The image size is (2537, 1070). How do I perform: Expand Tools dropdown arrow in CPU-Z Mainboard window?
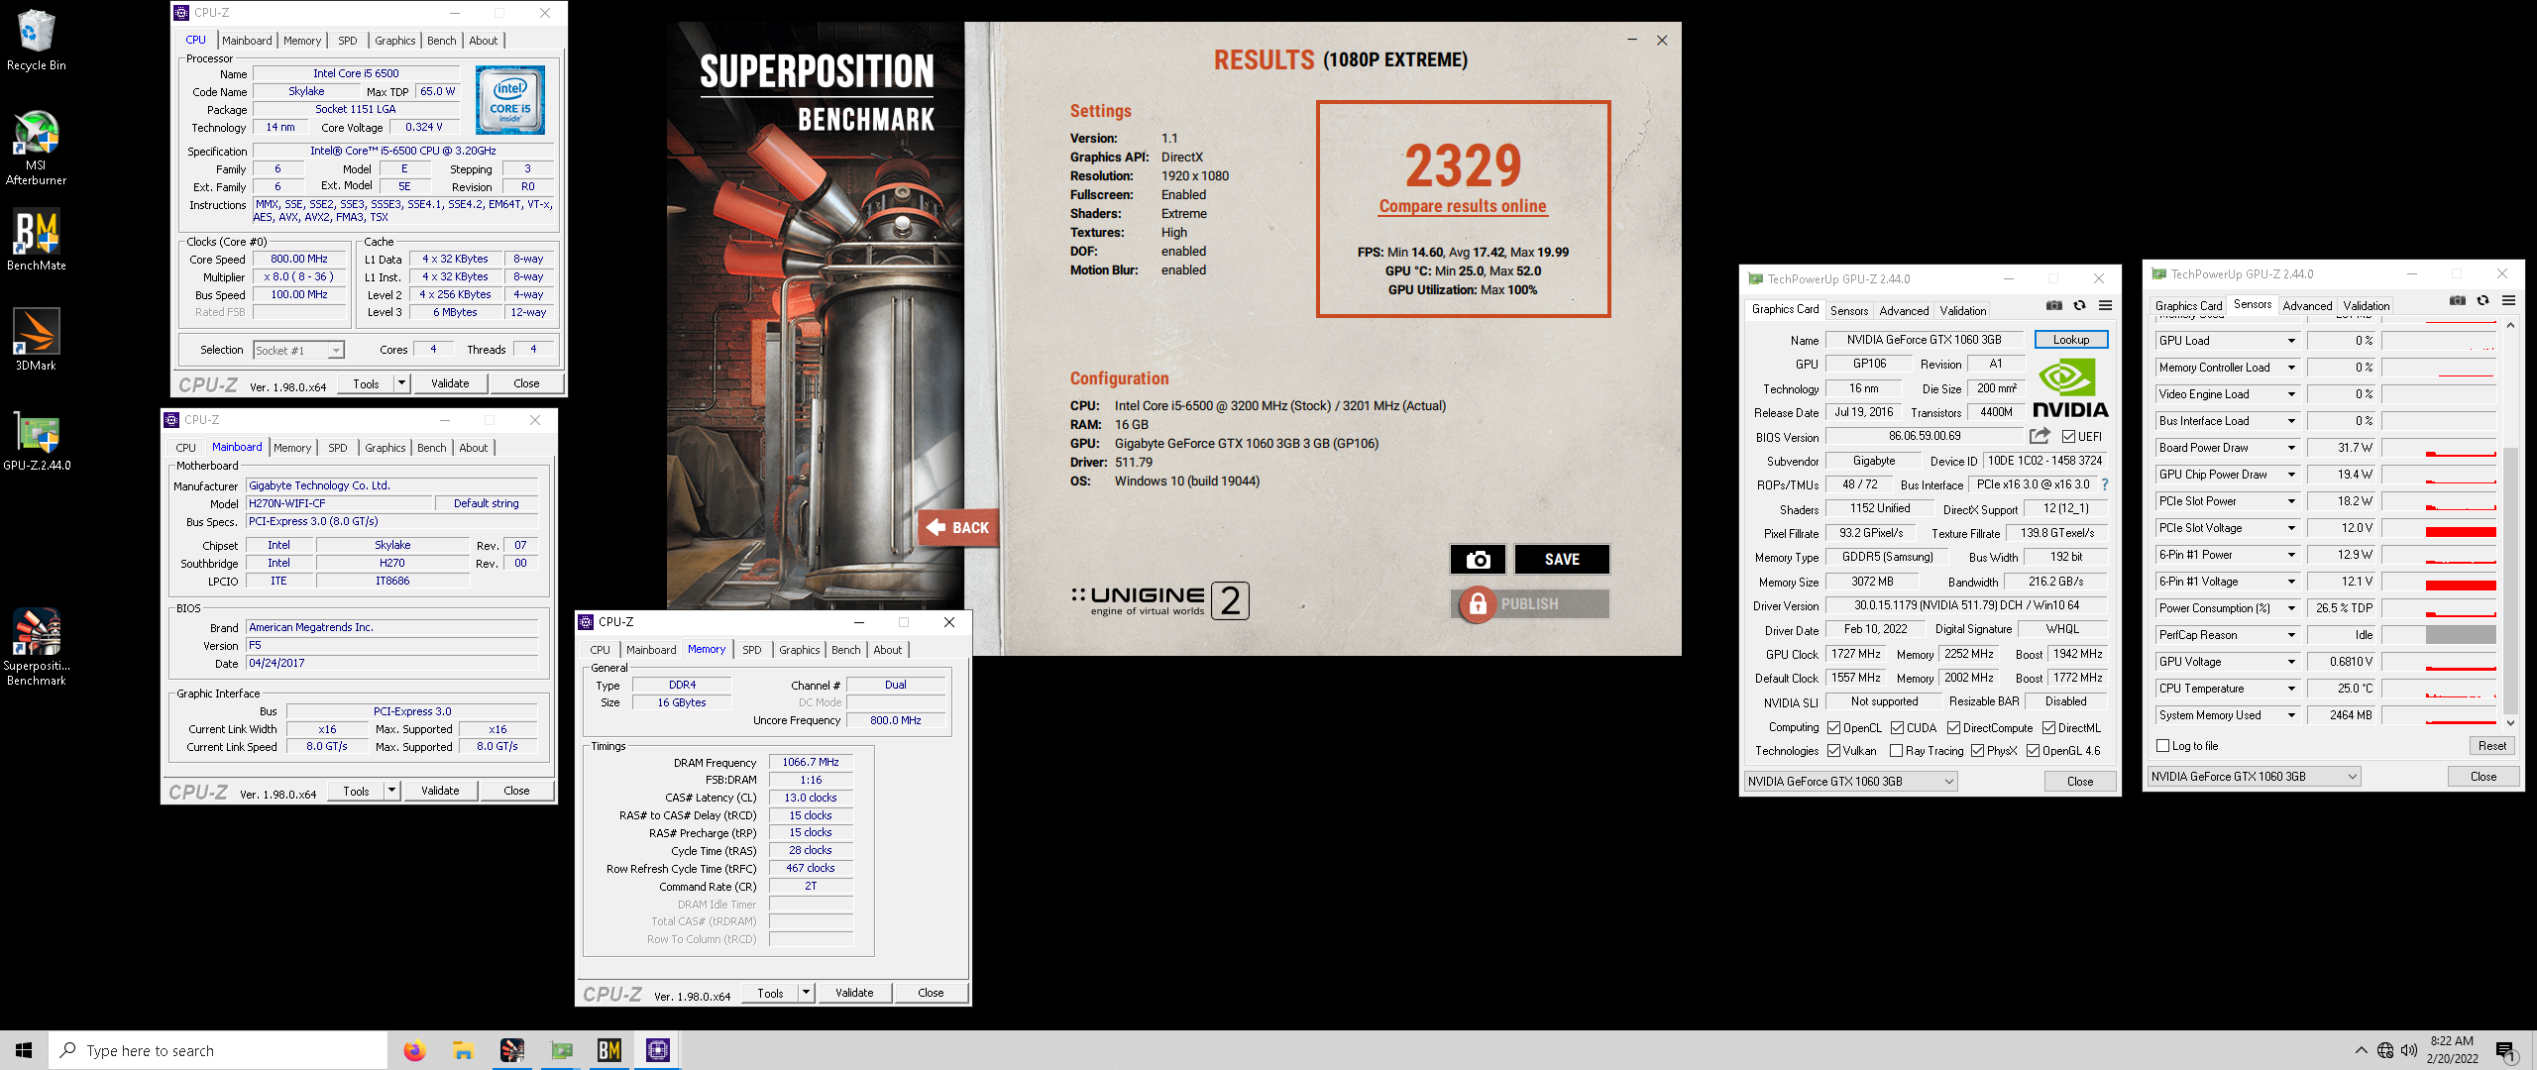391,791
